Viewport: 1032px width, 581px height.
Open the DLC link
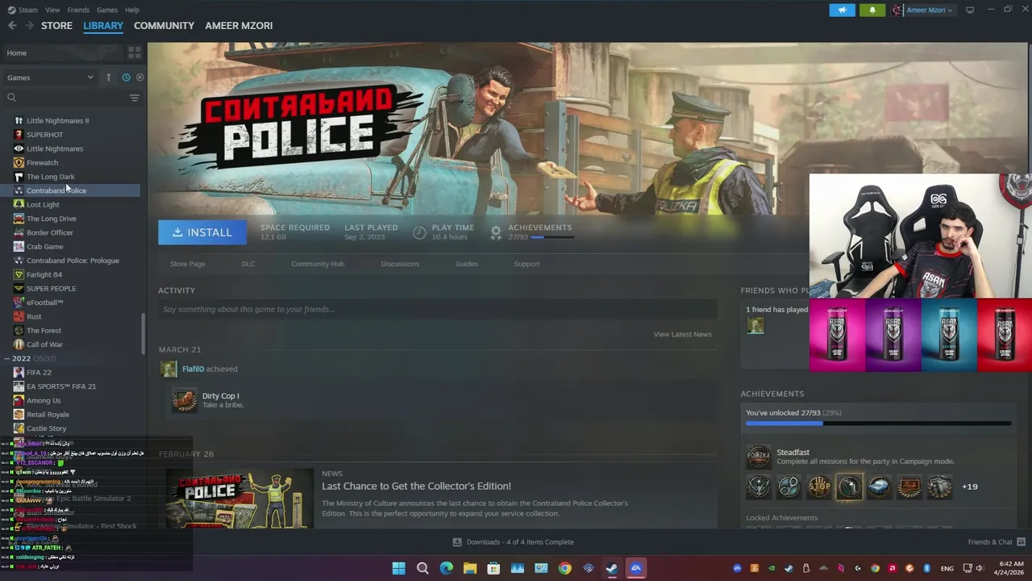(248, 264)
